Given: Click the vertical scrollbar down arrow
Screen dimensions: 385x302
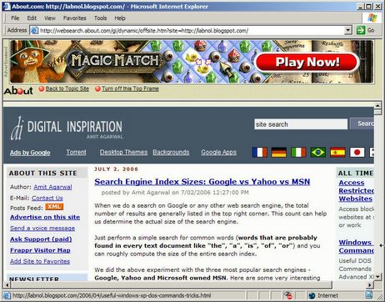Looking at the screenshot, I should tap(377, 277).
